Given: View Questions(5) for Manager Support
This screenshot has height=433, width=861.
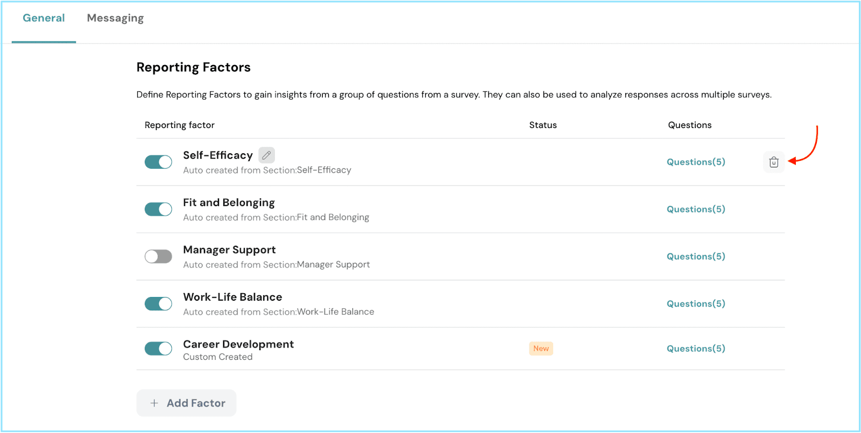Looking at the screenshot, I should point(695,257).
